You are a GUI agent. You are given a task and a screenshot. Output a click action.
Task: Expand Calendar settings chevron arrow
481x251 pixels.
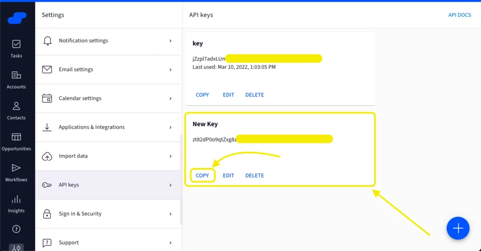click(x=171, y=98)
